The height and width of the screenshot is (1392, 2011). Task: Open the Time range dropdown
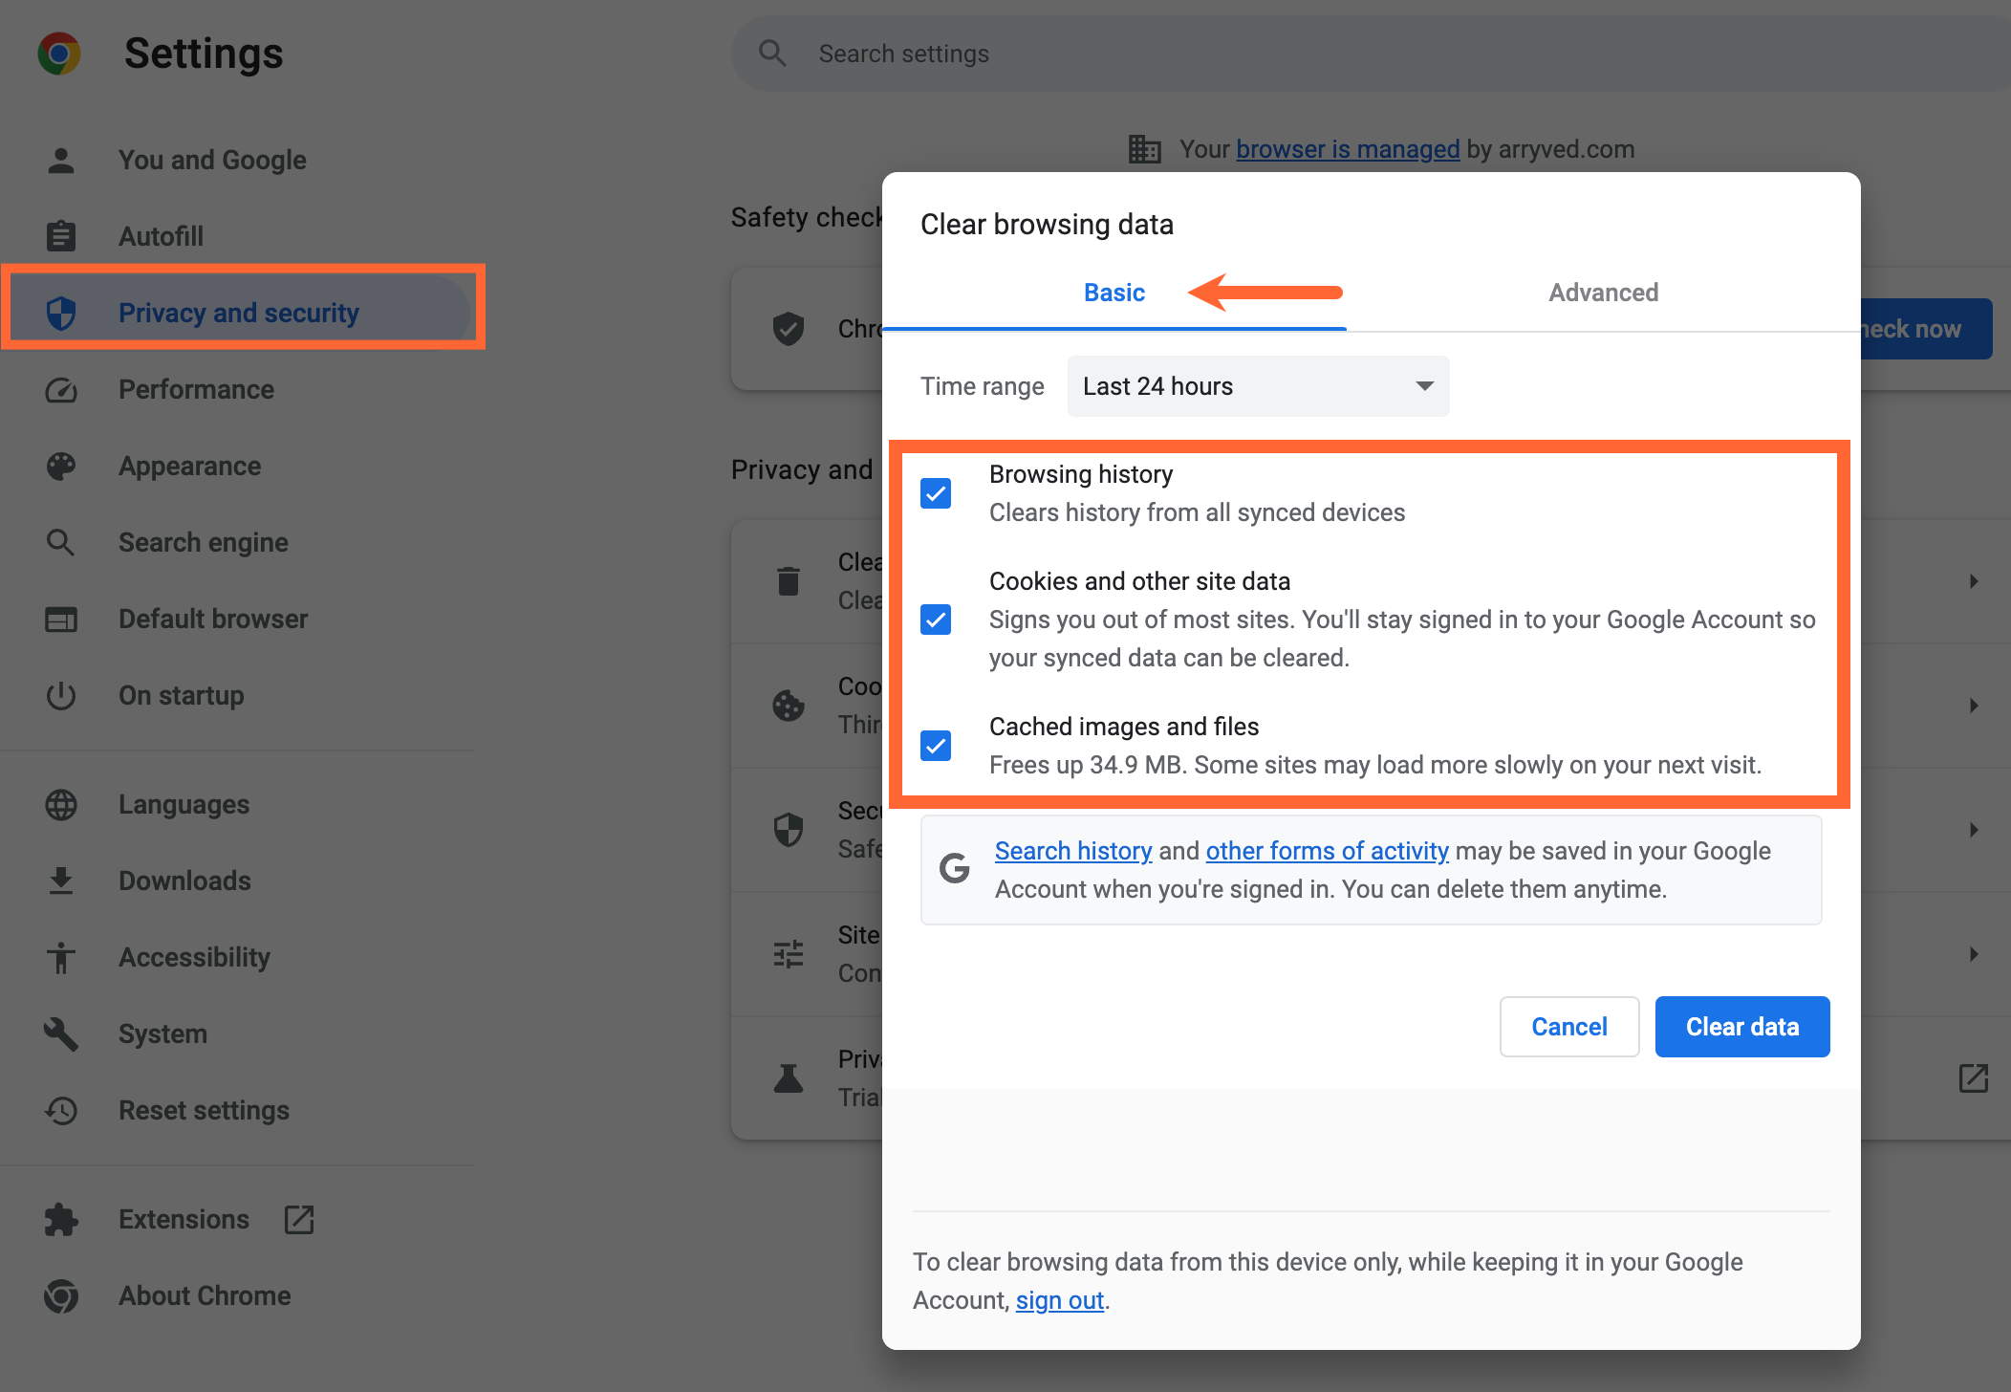tap(1258, 386)
